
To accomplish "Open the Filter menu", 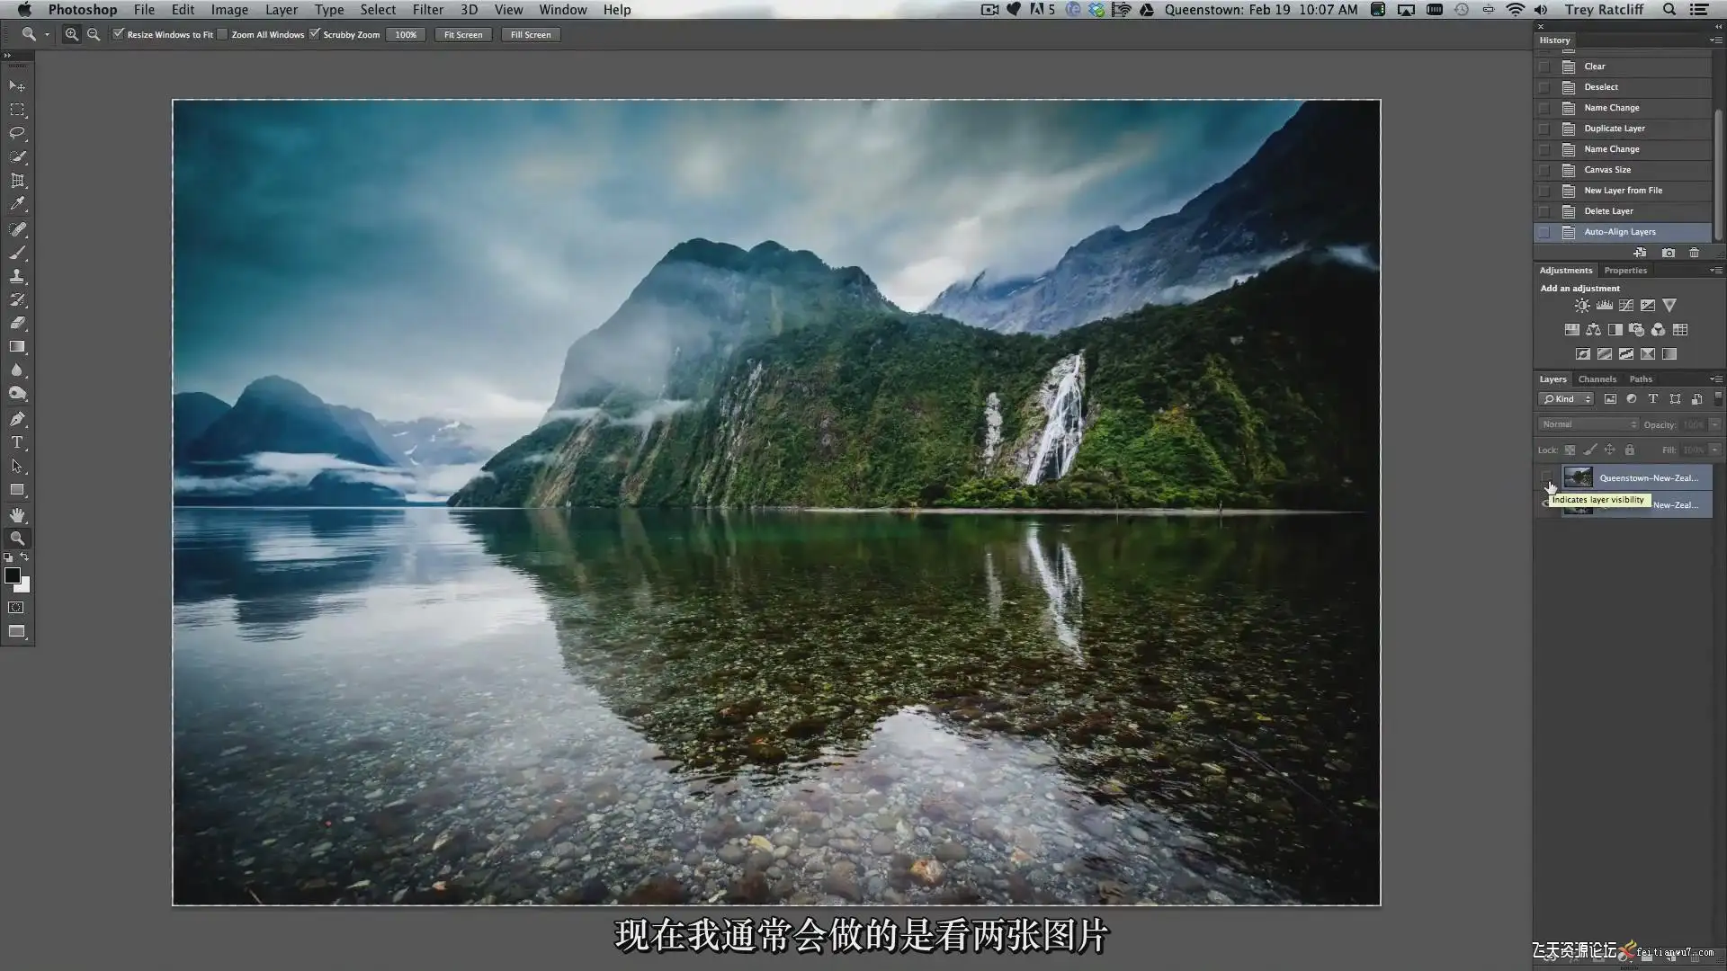I will click(x=428, y=10).
